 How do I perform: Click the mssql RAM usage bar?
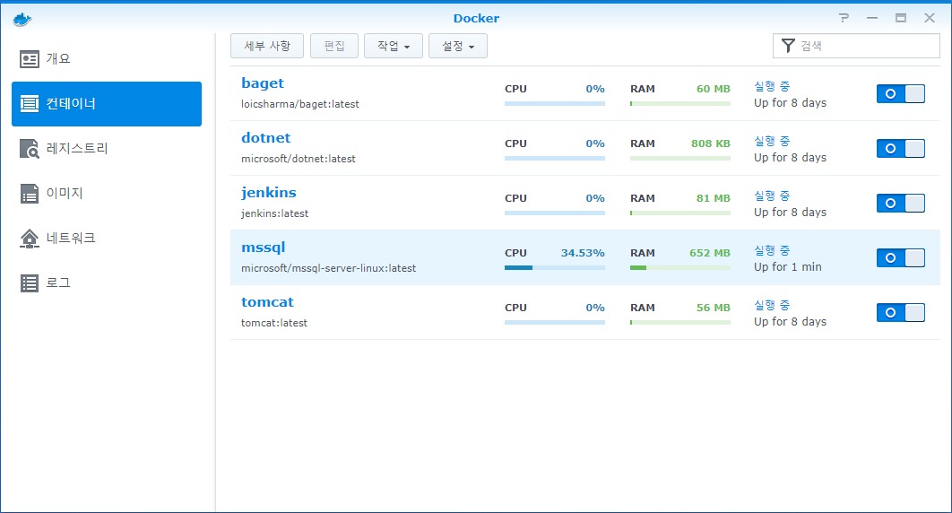[x=680, y=268]
